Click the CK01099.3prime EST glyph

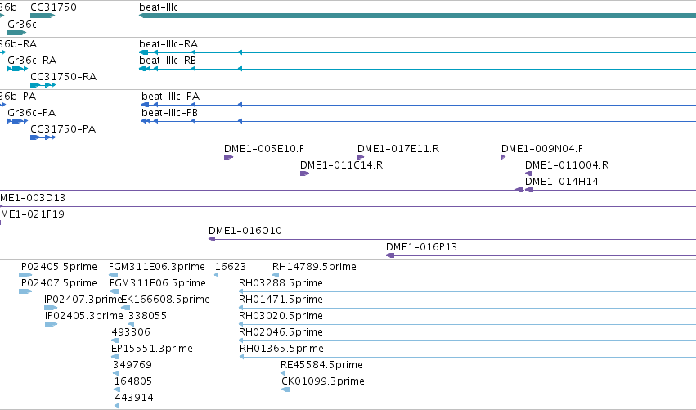point(286,390)
